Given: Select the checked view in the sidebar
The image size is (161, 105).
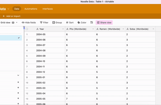Looking at the screenshot, I should [x=11, y=38].
